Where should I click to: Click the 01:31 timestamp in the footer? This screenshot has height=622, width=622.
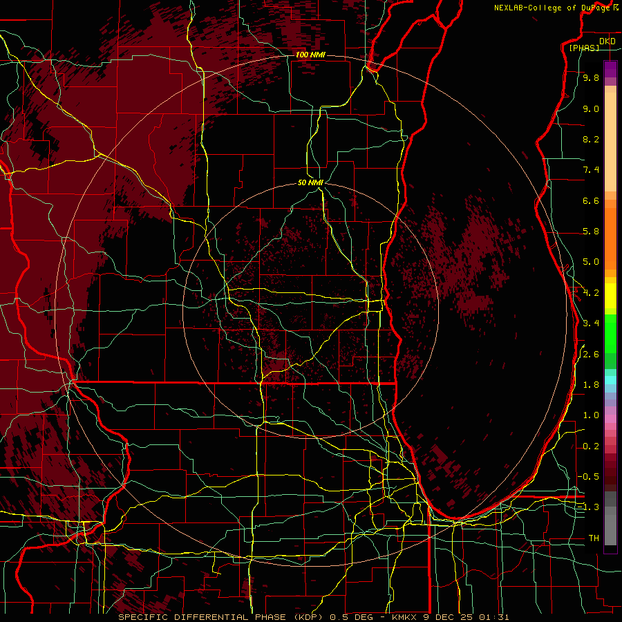tap(494, 617)
